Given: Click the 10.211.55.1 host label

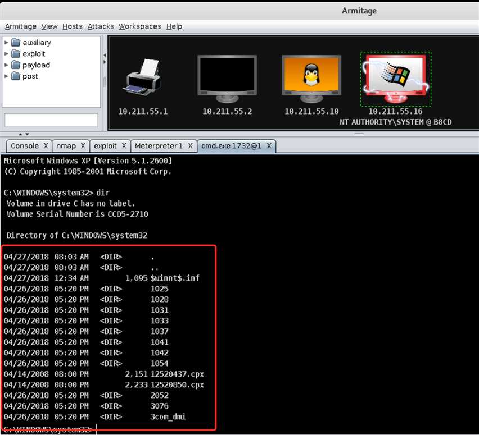Looking at the screenshot, I should (x=143, y=111).
